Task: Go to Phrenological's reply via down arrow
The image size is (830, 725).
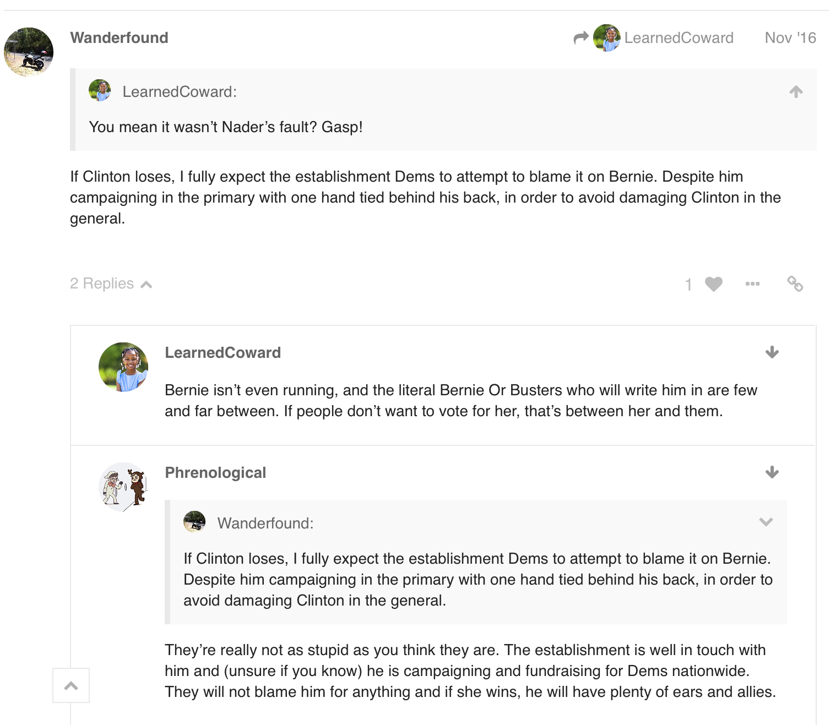Action: click(x=772, y=472)
